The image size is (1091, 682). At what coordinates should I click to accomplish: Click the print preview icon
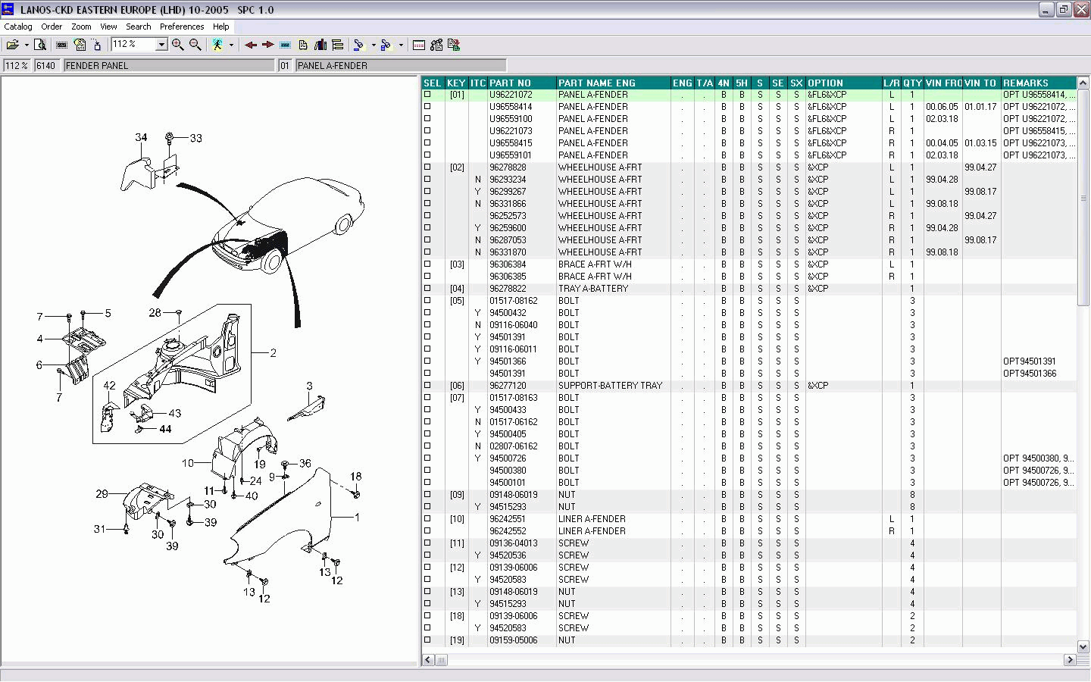point(39,45)
